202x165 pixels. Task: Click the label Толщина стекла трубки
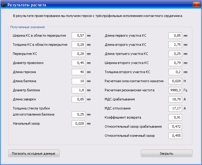click(31, 108)
